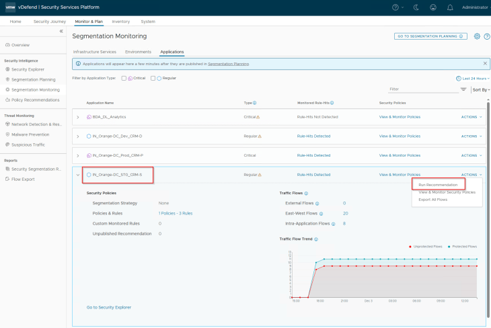Image resolution: width=491 pixels, height=328 pixels.
Task: Switch to the Infrastructure Services tab
Action: click(94, 52)
